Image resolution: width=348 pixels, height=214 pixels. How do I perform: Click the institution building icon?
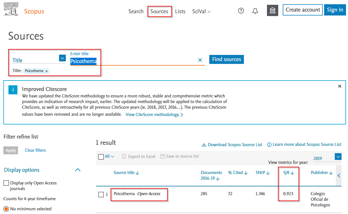tap(272, 11)
